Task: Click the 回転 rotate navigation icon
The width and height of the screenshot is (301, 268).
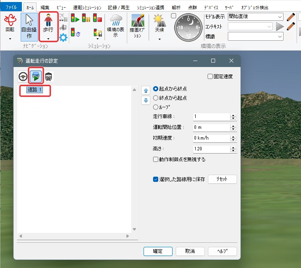Action: [10, 23]
